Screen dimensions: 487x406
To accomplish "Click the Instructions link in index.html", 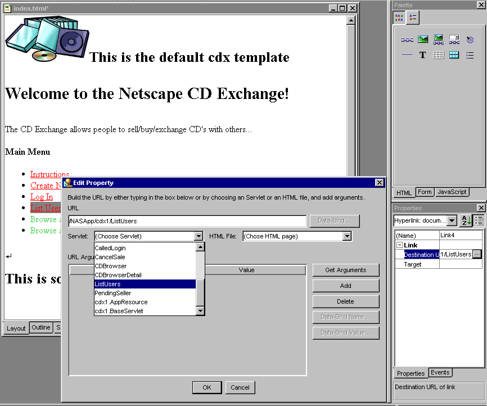I will [49, 174].
